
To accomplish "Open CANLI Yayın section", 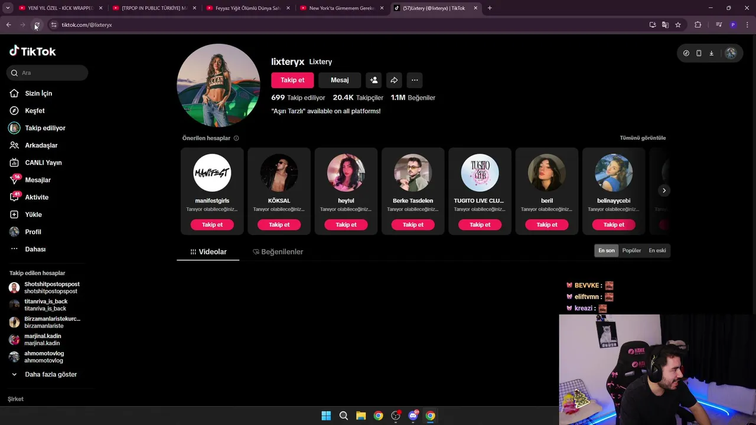I will 35,163.
